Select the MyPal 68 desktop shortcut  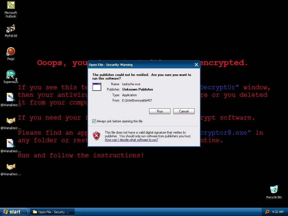11,31
